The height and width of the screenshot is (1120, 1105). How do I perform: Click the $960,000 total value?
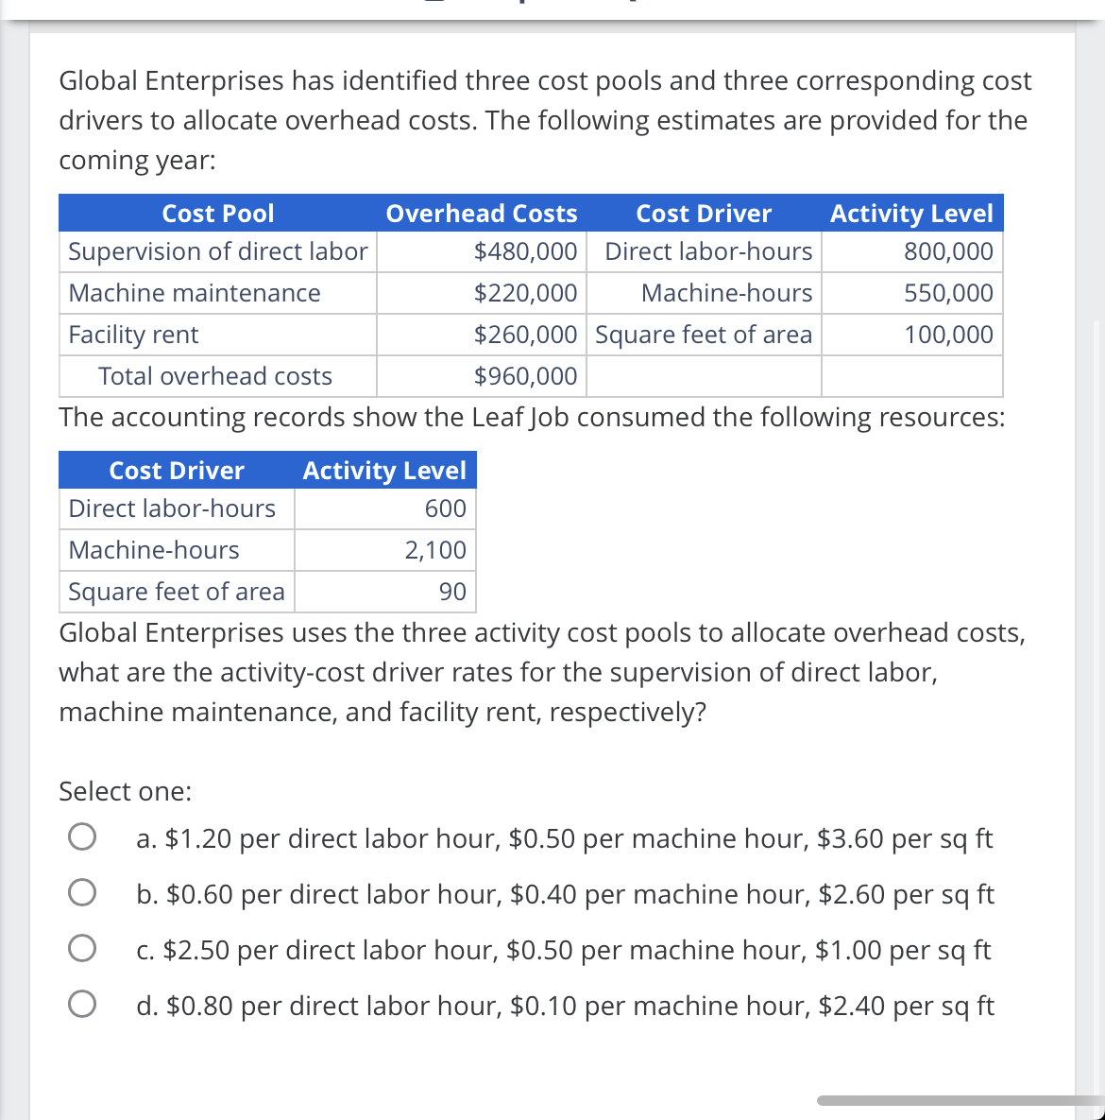pos(526,376)
